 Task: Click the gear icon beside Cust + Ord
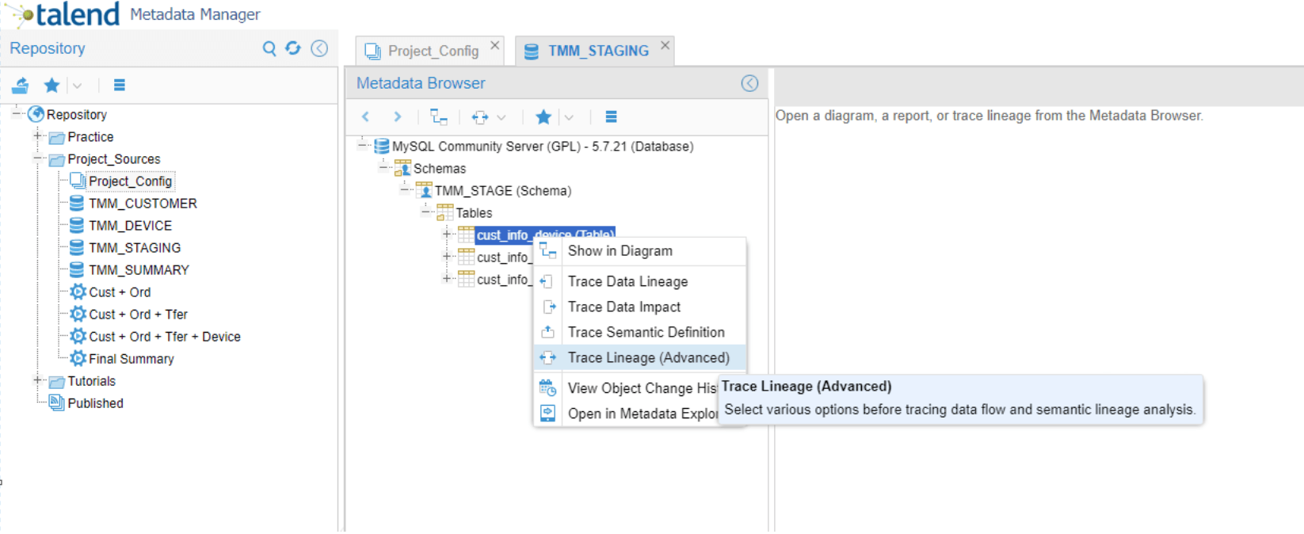(x=78, y=292)
